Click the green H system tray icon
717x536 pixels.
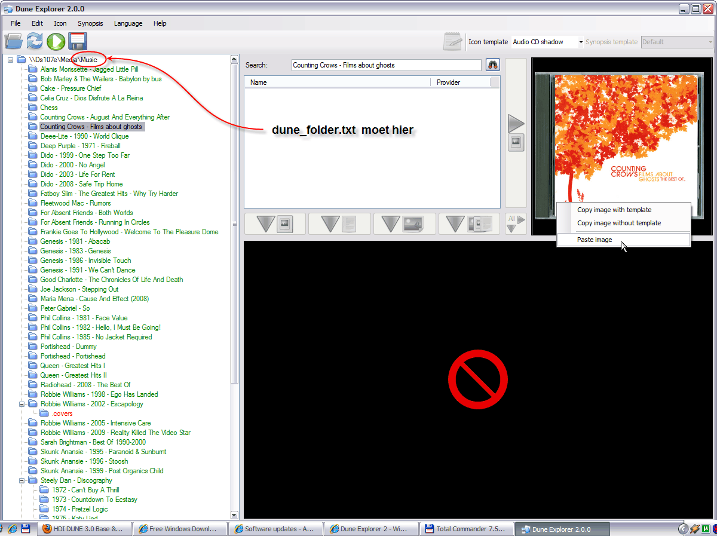706,529
